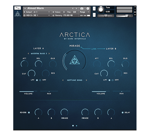Click the Layer B ATT knob
This screenshot has height=136, width=150.
(97, 64)
